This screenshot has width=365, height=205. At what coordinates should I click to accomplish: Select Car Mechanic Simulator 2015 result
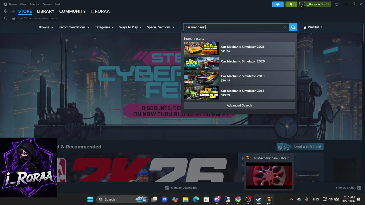pyautogui.click(x=239, y=93)
